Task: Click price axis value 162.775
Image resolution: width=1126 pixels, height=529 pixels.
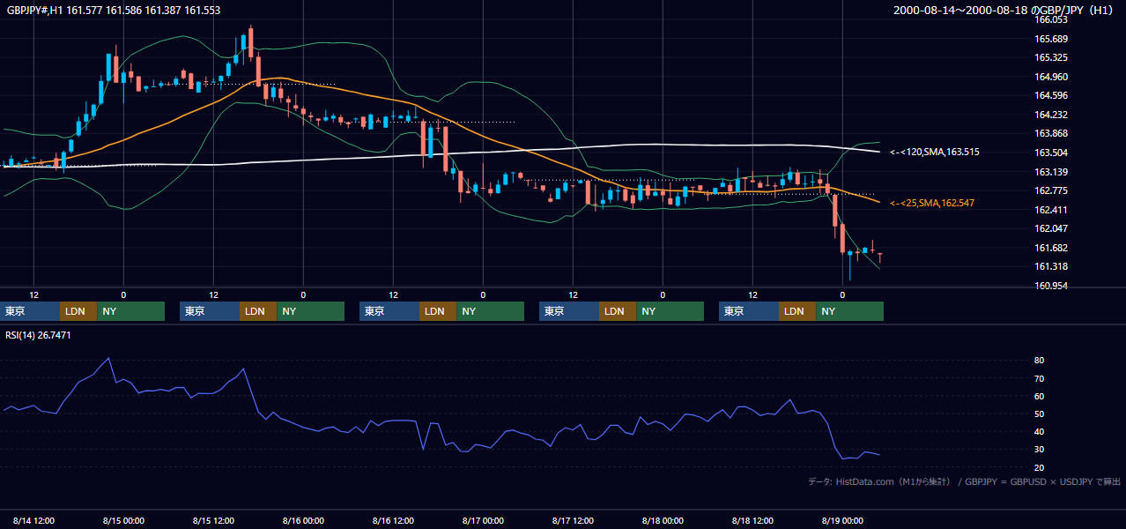Action: tap(1051, 190)
